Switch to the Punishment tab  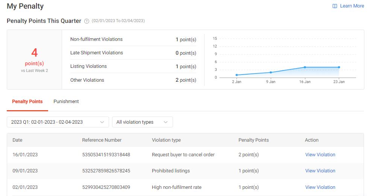[66, 102]
